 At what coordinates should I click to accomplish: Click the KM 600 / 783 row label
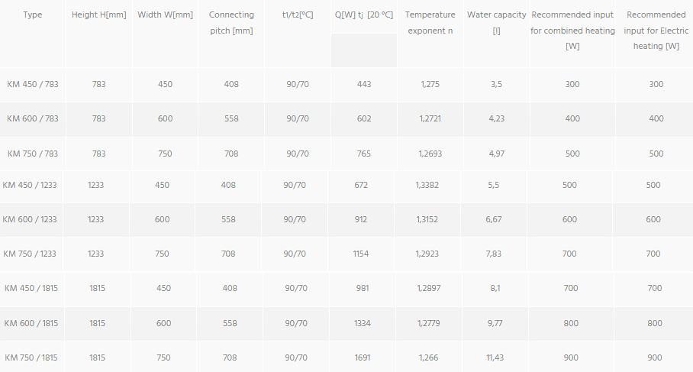coord(33,118)
